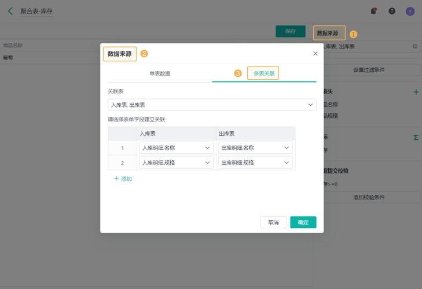
Task: Open row 1 入库明细.名称 dropdown
Action: pyautogui.click(x=176, y=148)
